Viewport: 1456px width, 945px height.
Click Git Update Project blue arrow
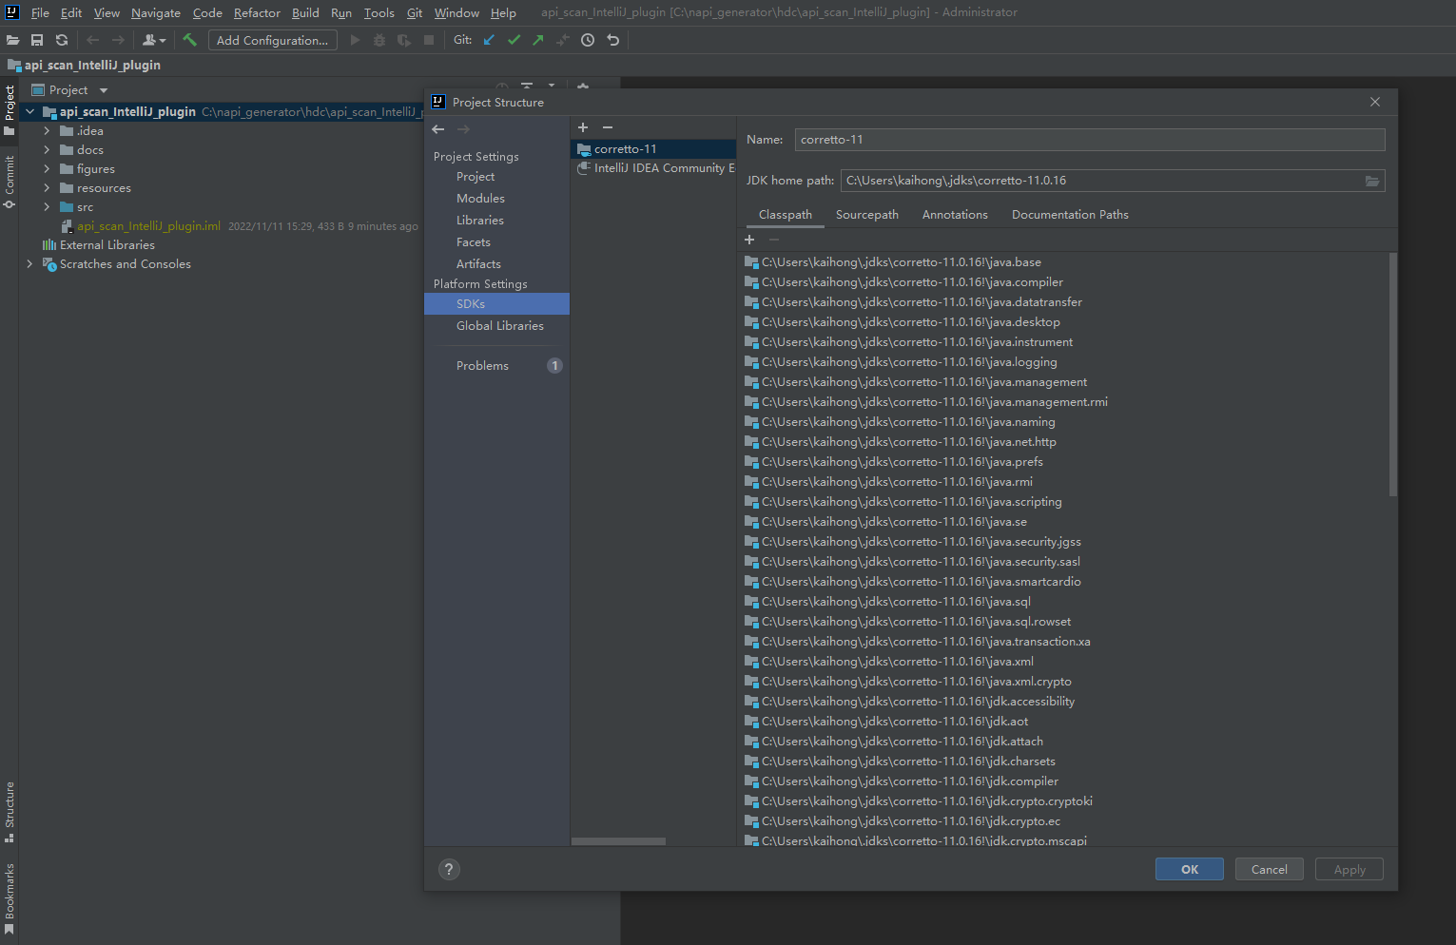pos(489,40)
